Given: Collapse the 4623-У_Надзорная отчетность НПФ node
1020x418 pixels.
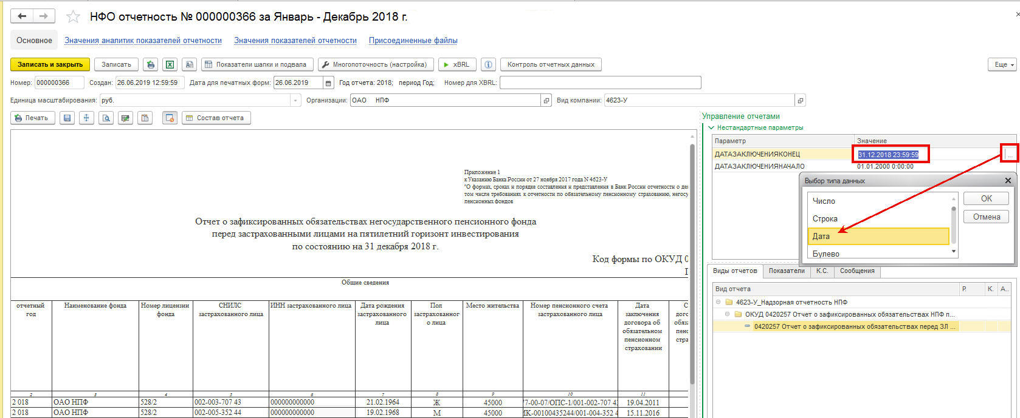Looking at the screenshot, I should pos(718,302).
